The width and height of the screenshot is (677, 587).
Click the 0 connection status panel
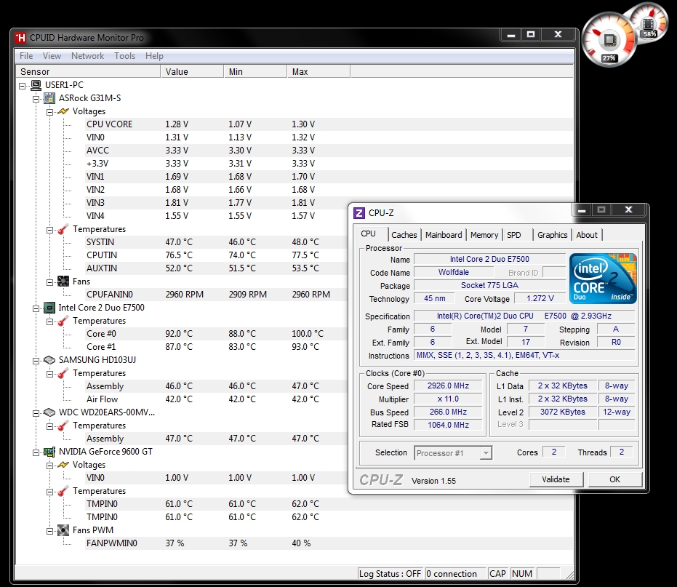tap(455, 574)
